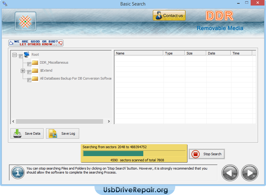266x195 pixels.
Task: Check the All DataBases Backup folder checkbox
Action: point(29,80)
